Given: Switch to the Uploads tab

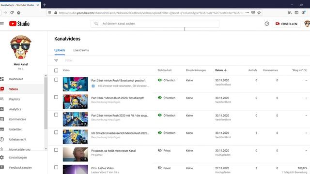Looking at the screenshot, I should click(x=60, y=50).
